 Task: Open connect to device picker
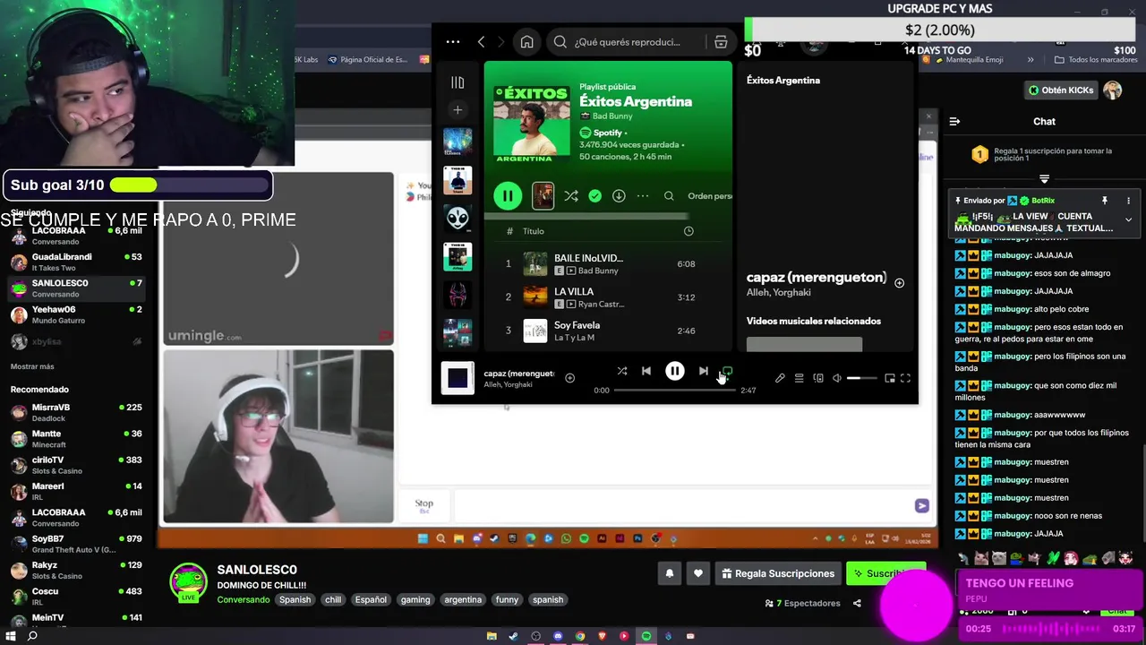point(818,379)
